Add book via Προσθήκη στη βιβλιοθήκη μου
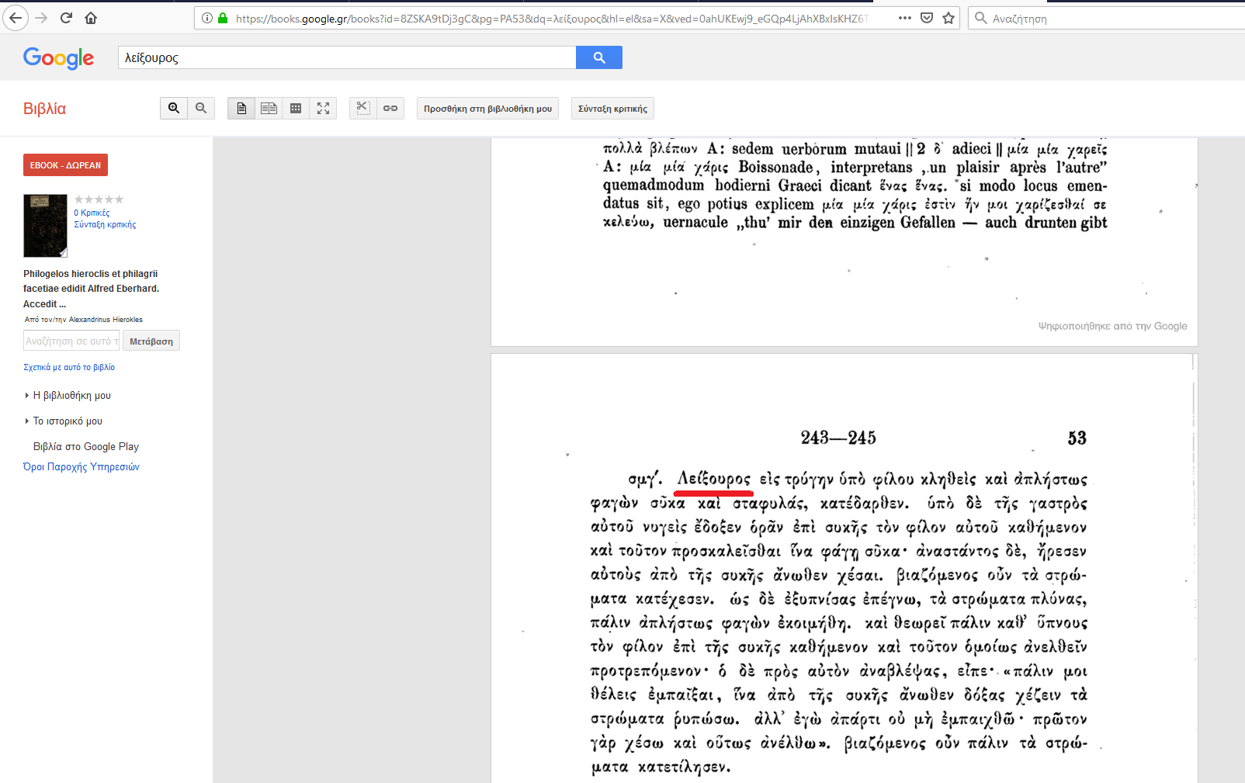The width and height of the screenshot is (1245, 783). click(487, 109)
